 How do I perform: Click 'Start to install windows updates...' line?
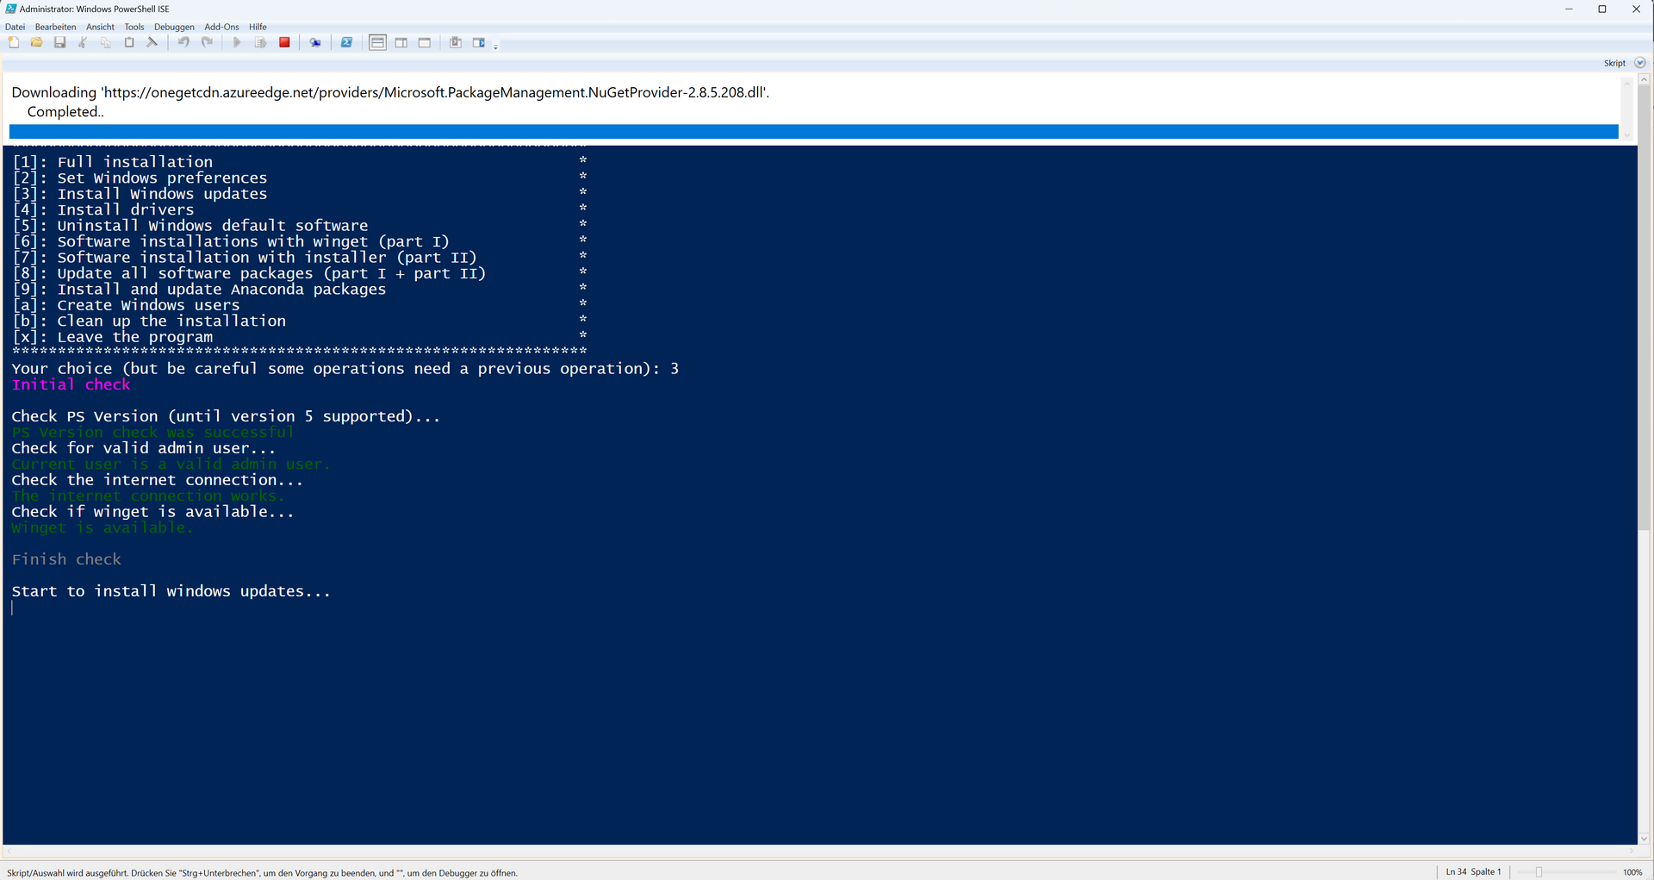171,592
